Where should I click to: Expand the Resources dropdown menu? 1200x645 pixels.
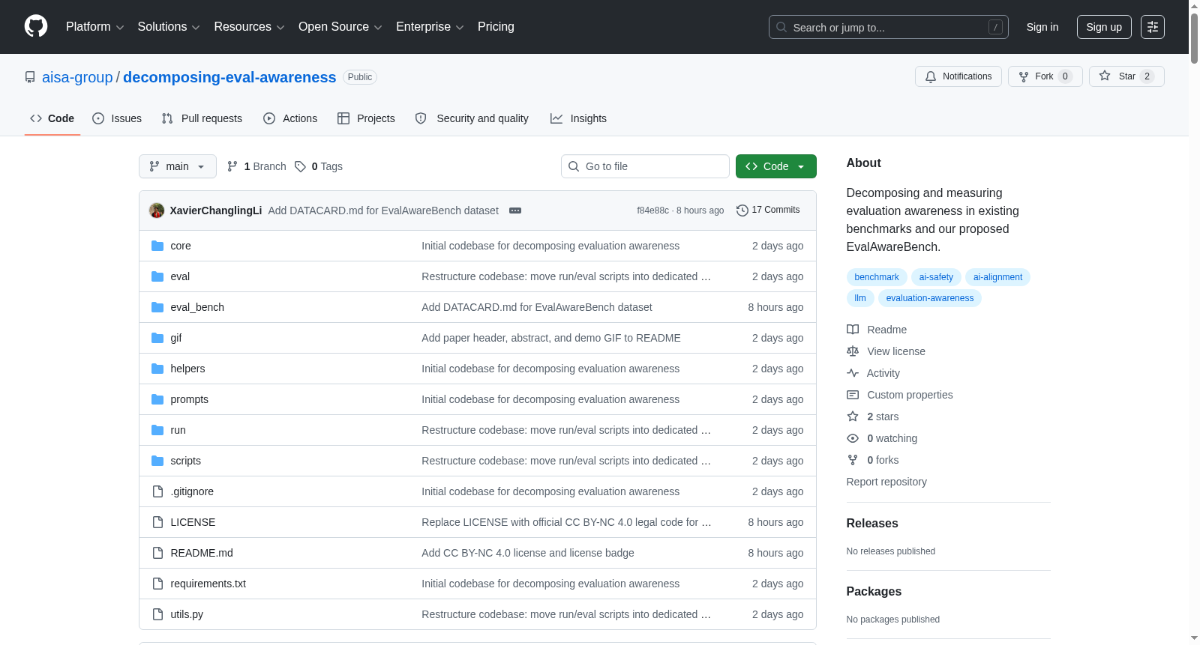click(249, 27)
